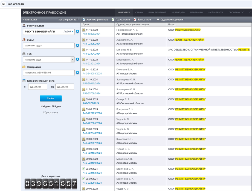Filter by Гражданские cases
Screen dimensions: 252x191
(x=121, y=20)
